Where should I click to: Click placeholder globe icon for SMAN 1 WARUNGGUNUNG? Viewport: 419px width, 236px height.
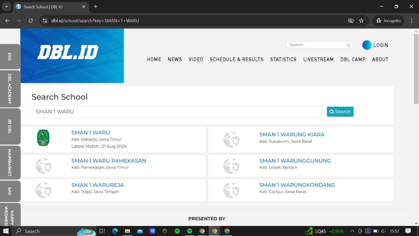pos(231,166)
